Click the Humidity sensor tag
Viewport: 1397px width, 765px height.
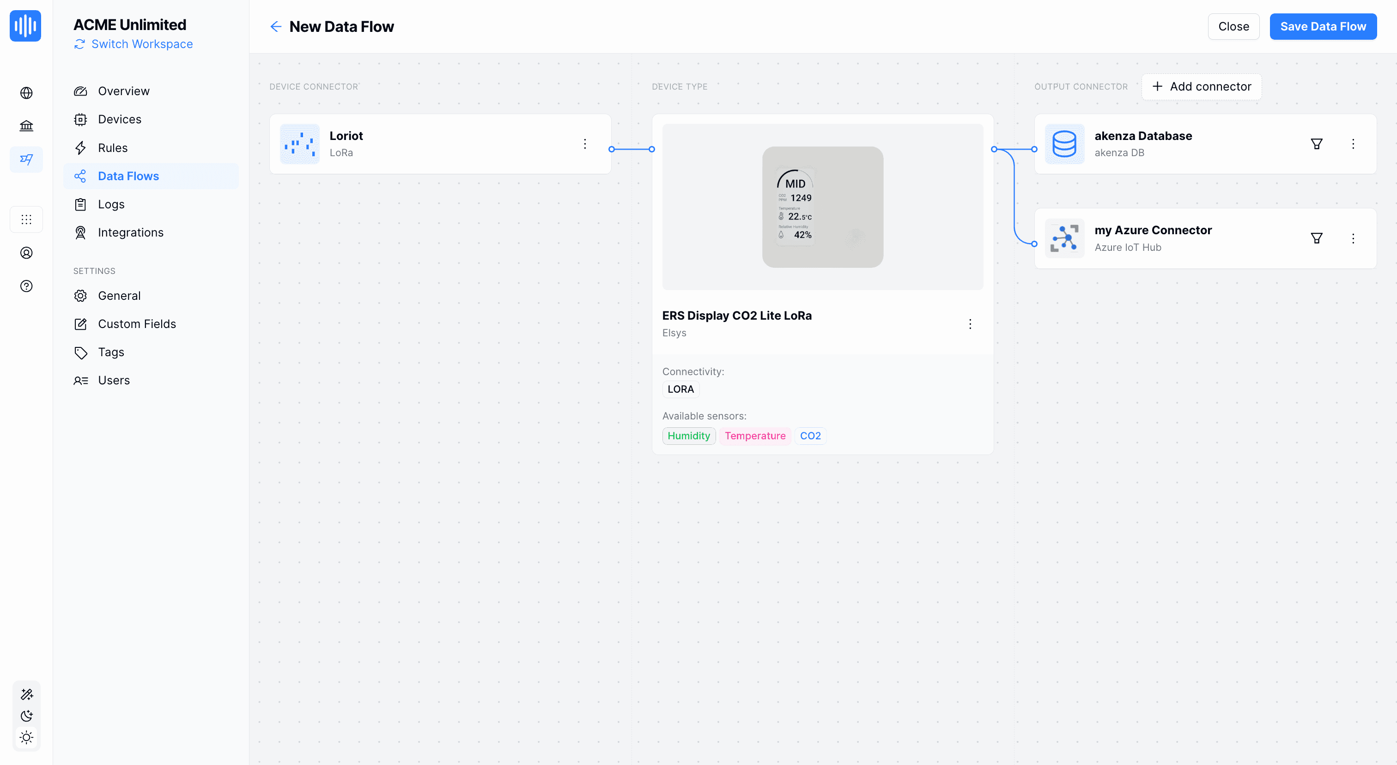(689, 436)
